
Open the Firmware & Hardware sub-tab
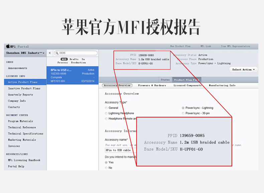(x=152, y=85)
